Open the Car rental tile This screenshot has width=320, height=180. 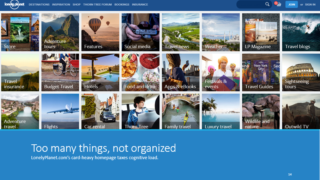click(x=100, y=112)
